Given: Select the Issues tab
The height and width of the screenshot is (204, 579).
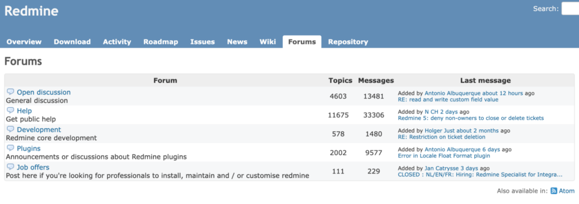Looking at the screenshot, I should [203, 42].
